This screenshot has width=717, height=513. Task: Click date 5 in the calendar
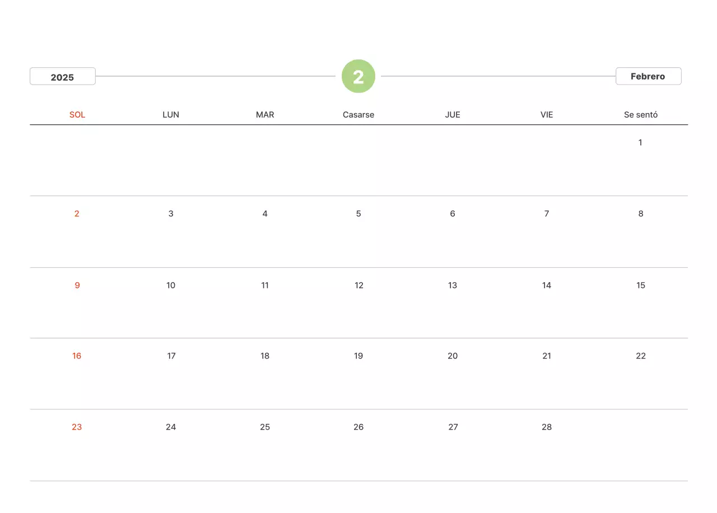[358, 214]
